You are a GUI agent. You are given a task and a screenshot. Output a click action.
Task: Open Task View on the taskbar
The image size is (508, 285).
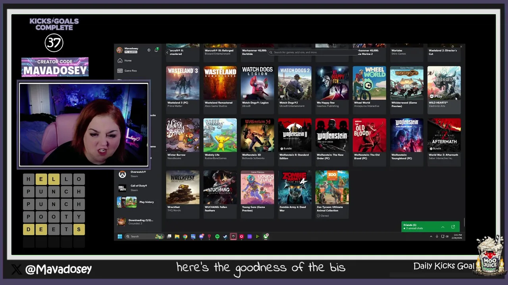(169, 236)
